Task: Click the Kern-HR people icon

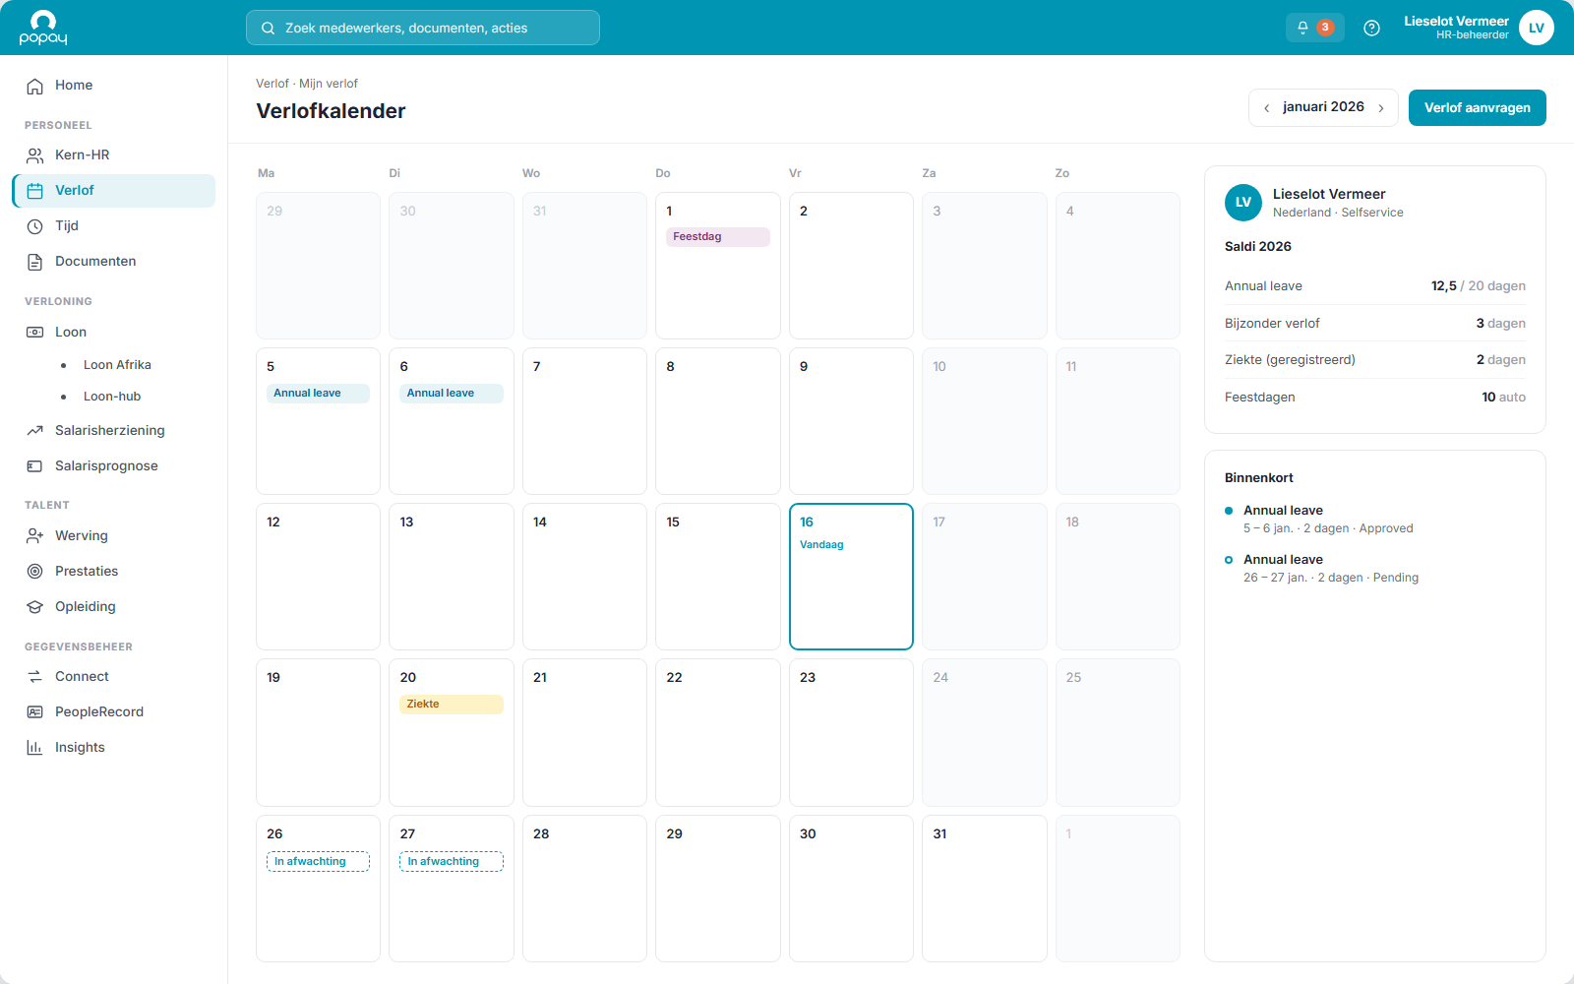Action: tap(35, 155)
